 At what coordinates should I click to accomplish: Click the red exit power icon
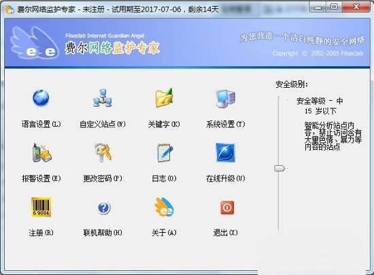pos(227,208)
